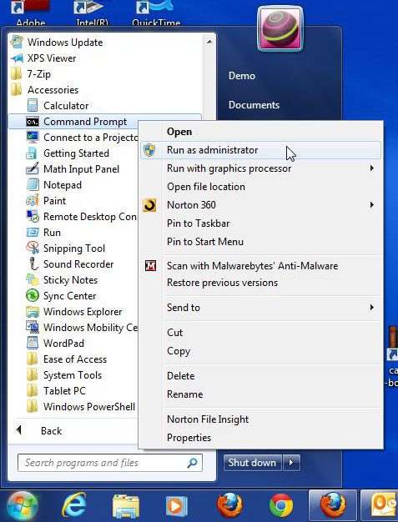This screenshot has height=522, width=398.
Task: Launch Internet Explorer from the taskbar
Action: point(74,505)
